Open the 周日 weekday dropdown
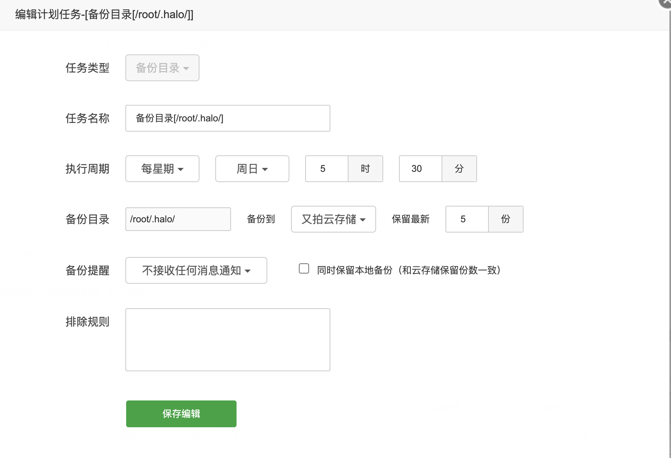This screenshot has height=458, width=671. point(252,169)
